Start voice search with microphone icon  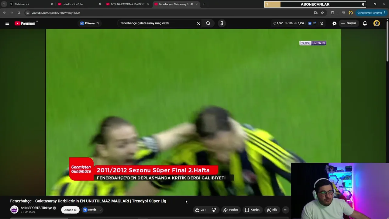tap(222, 23)
